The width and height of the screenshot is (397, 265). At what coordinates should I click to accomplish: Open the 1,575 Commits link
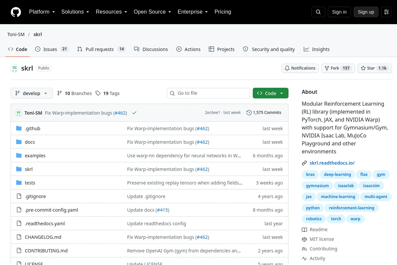264,113
